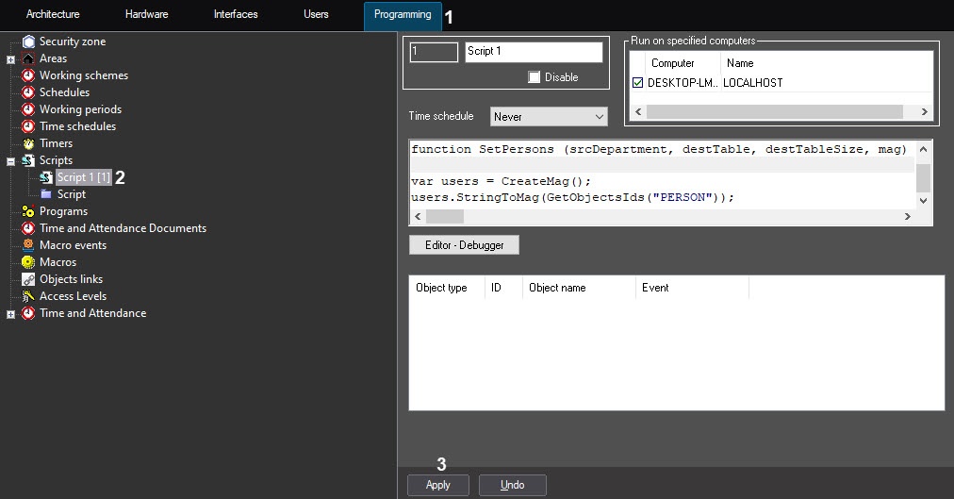
Task: Select the Working schemes icon
Action: click(x=28, y=75)
